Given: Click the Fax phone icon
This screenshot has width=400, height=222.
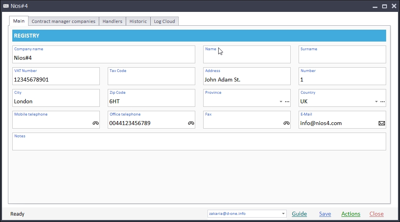Looking at the screenshot, I should click(286, 123).
